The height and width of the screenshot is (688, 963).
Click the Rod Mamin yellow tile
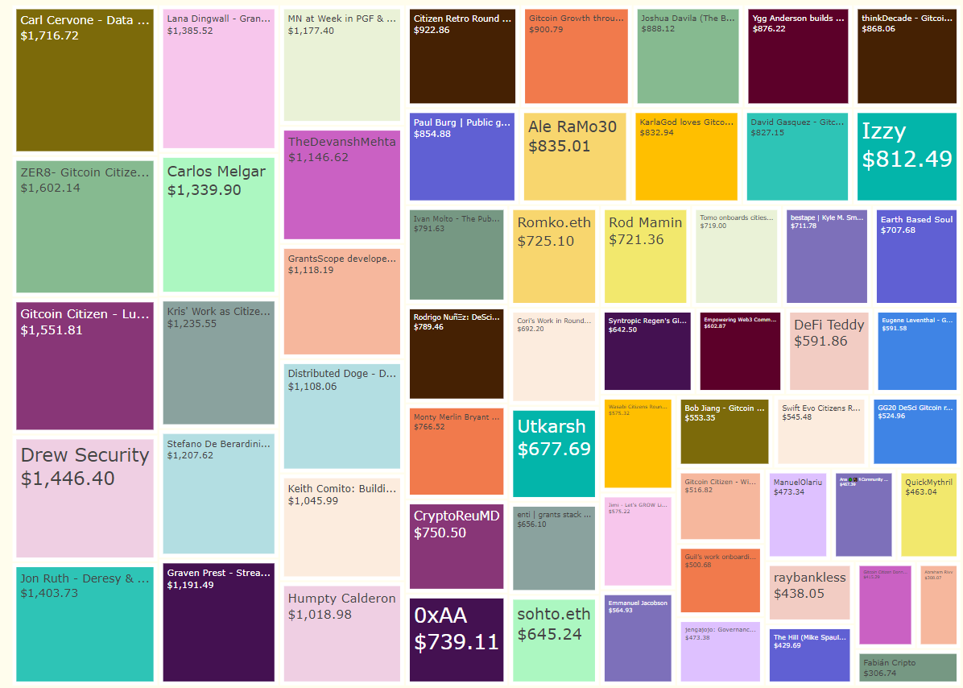[645, 256]
